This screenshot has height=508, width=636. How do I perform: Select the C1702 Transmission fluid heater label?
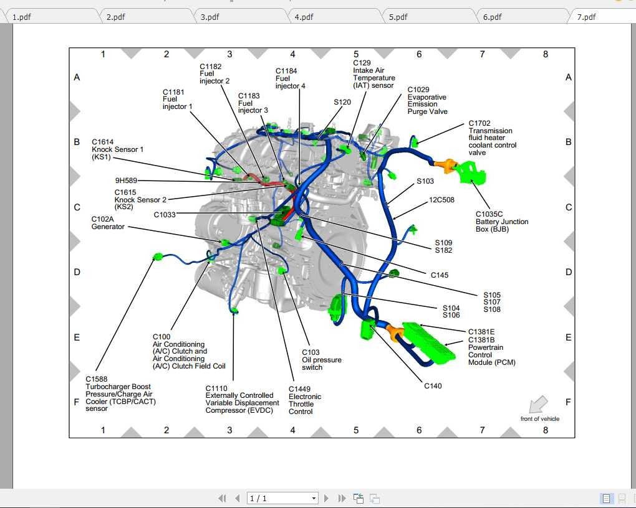coord(493,138)
